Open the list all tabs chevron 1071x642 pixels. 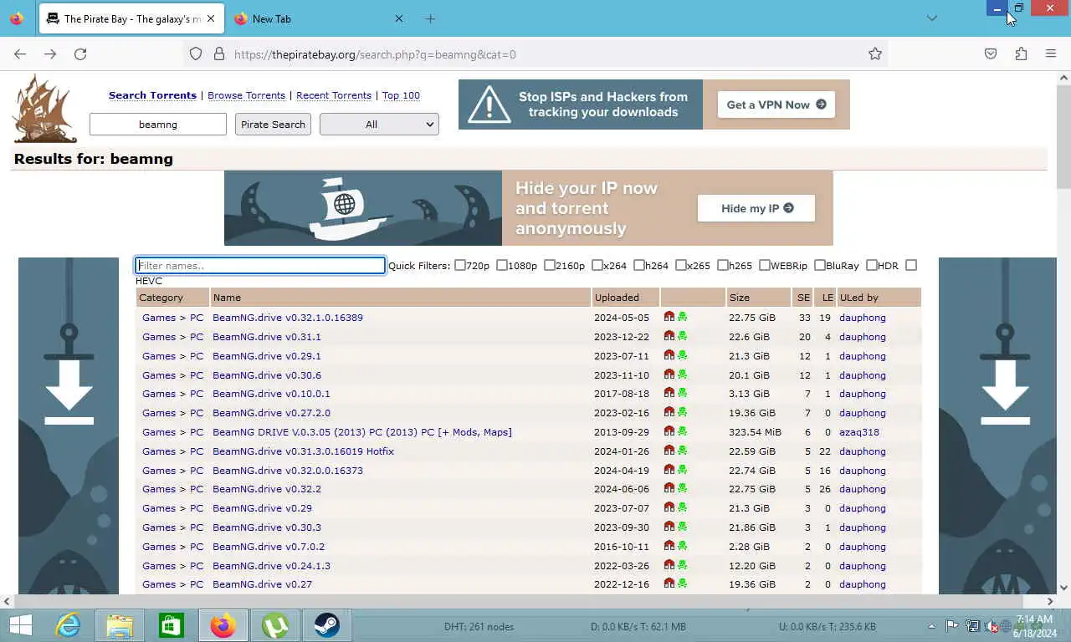point(932,18)
